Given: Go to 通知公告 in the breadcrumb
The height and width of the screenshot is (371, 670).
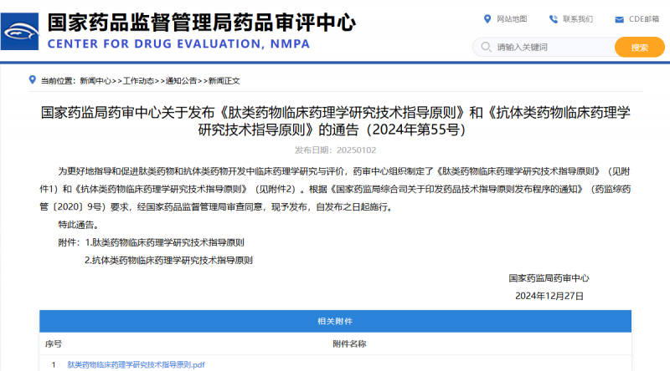Looking at the screenshot, I should 181,81.
